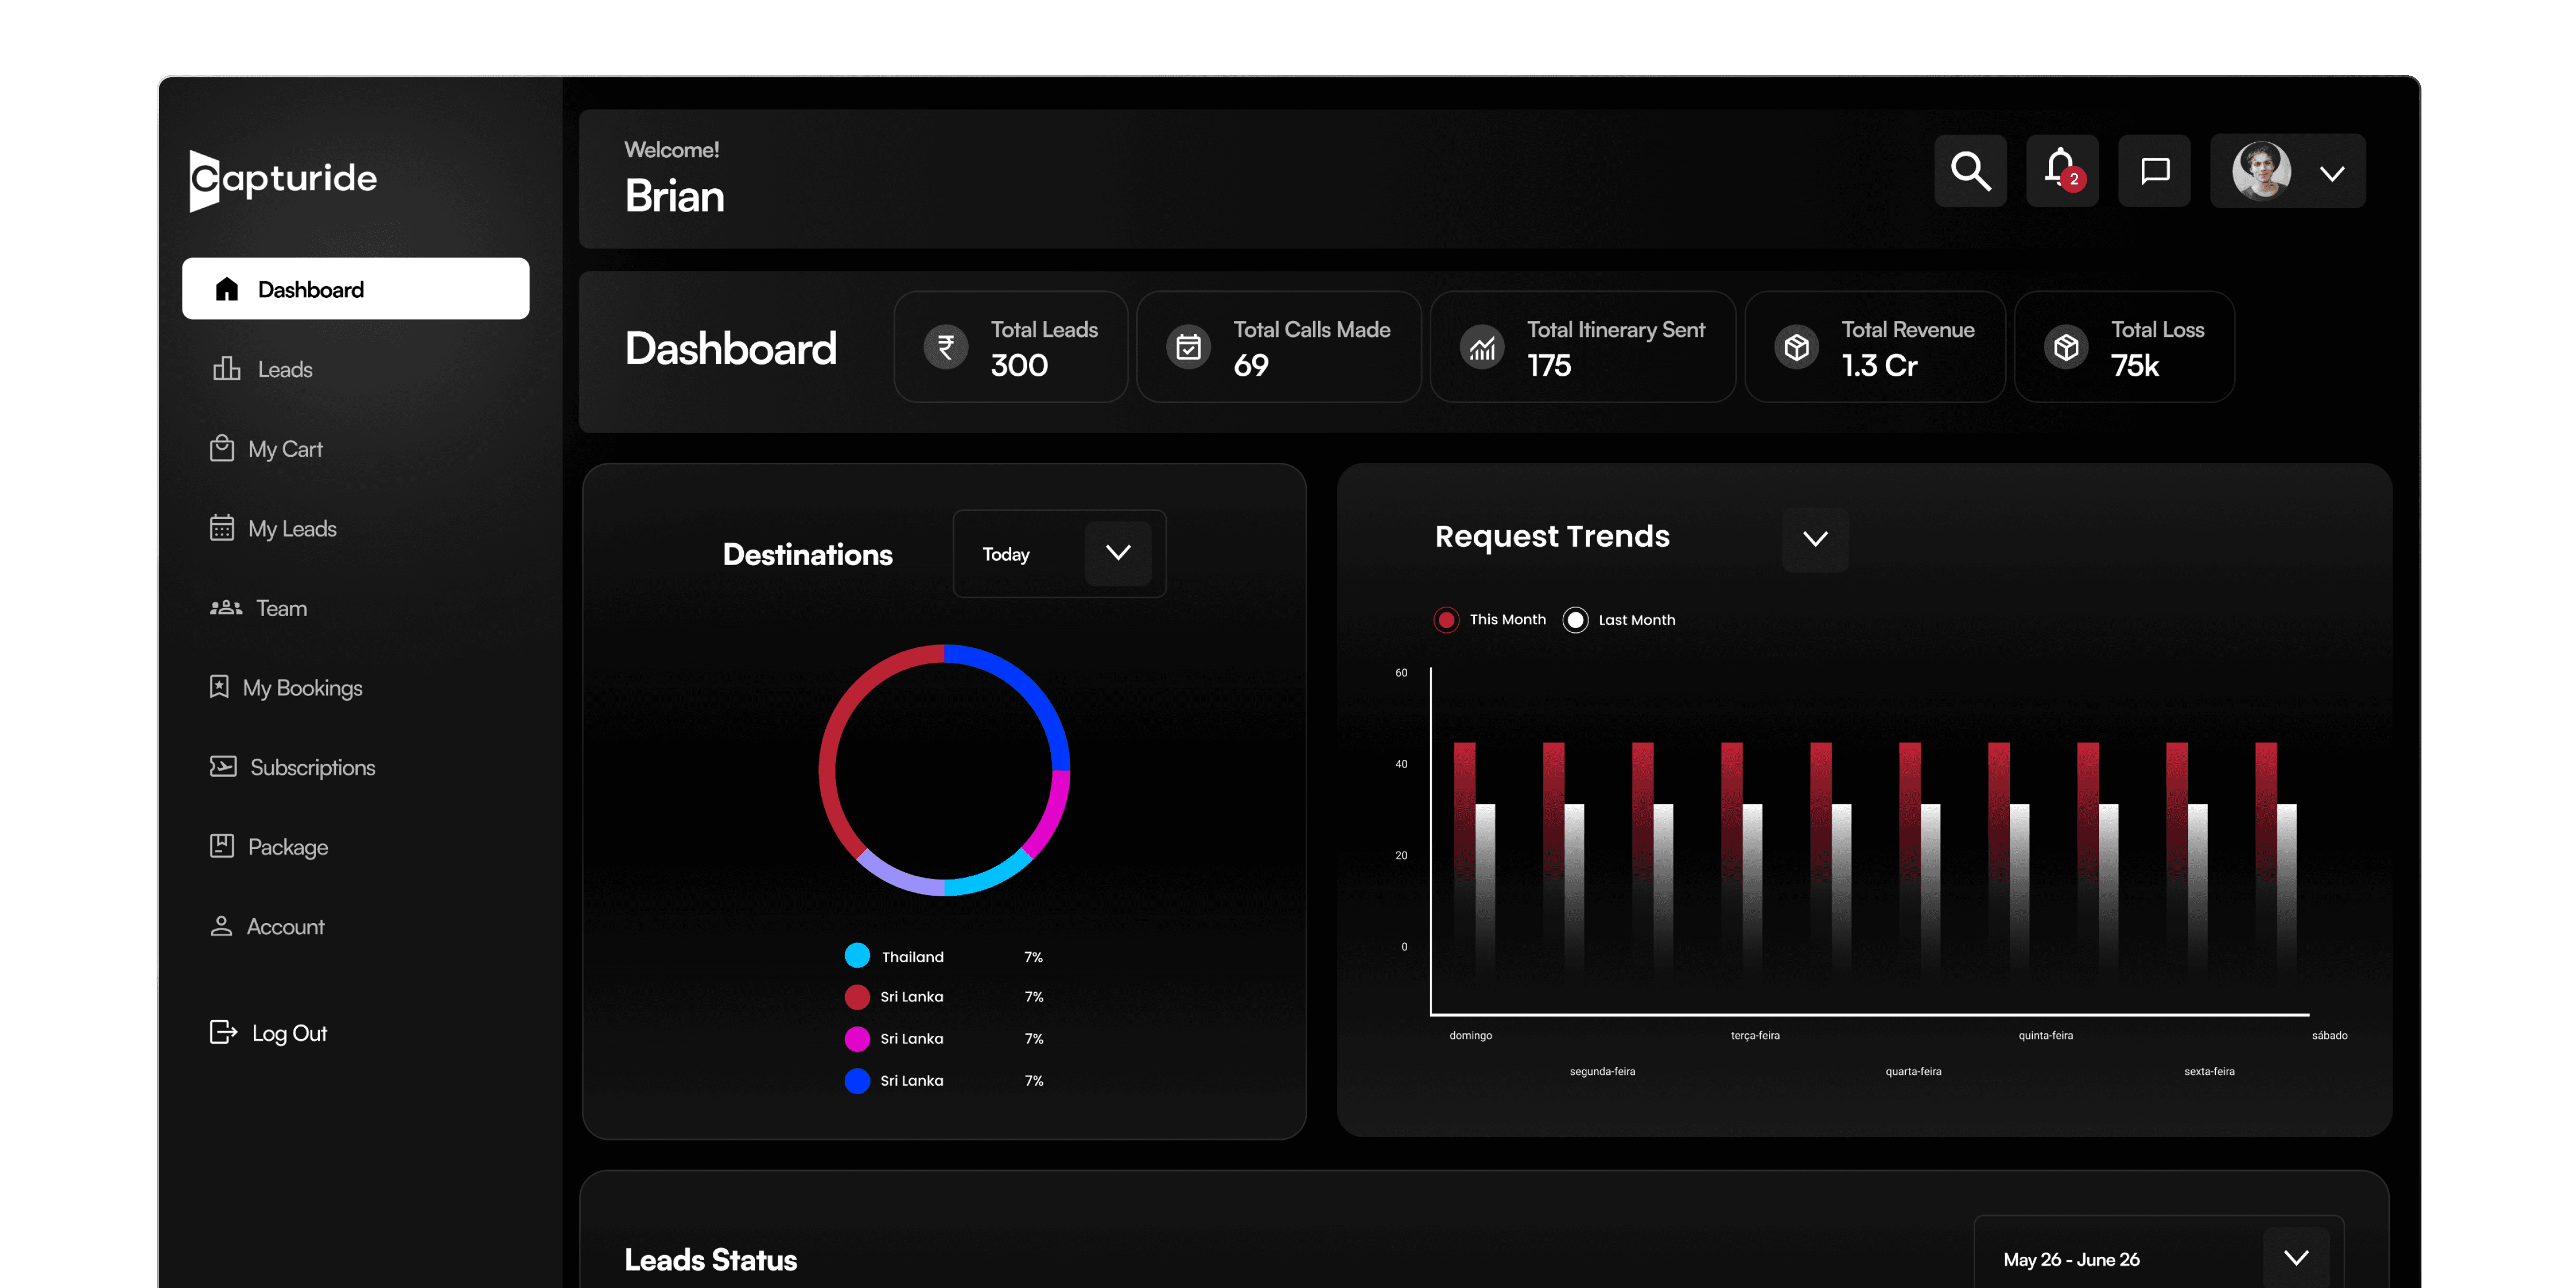Viewport: 2576px width, 1288px height.
Task: Open the Request Trends dropdown chevron
Action: [1815, 539]
